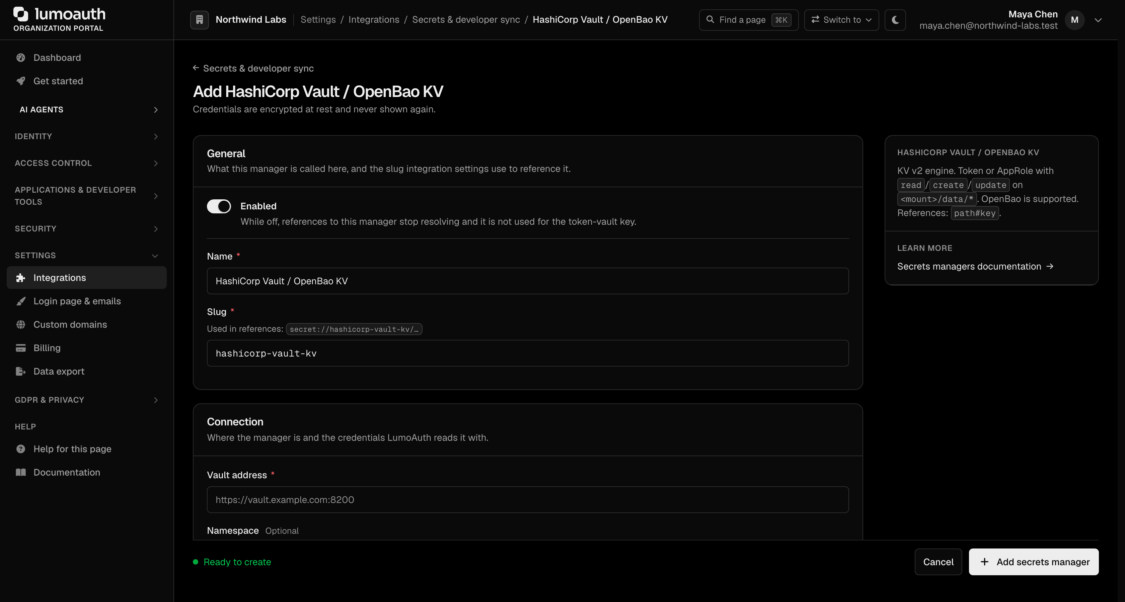
Task: Click the LumoAuth logo icon
Action: tap(20, 14)
